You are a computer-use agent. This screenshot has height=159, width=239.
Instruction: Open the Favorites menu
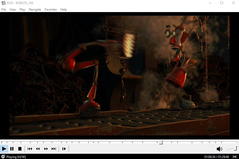click(51, 10)
